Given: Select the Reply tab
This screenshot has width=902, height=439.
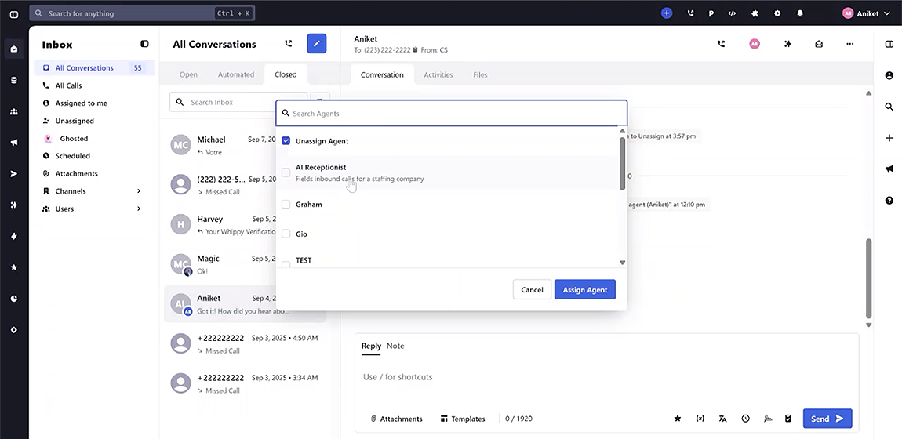Looking at the screenshot, I should click(371, 346).
